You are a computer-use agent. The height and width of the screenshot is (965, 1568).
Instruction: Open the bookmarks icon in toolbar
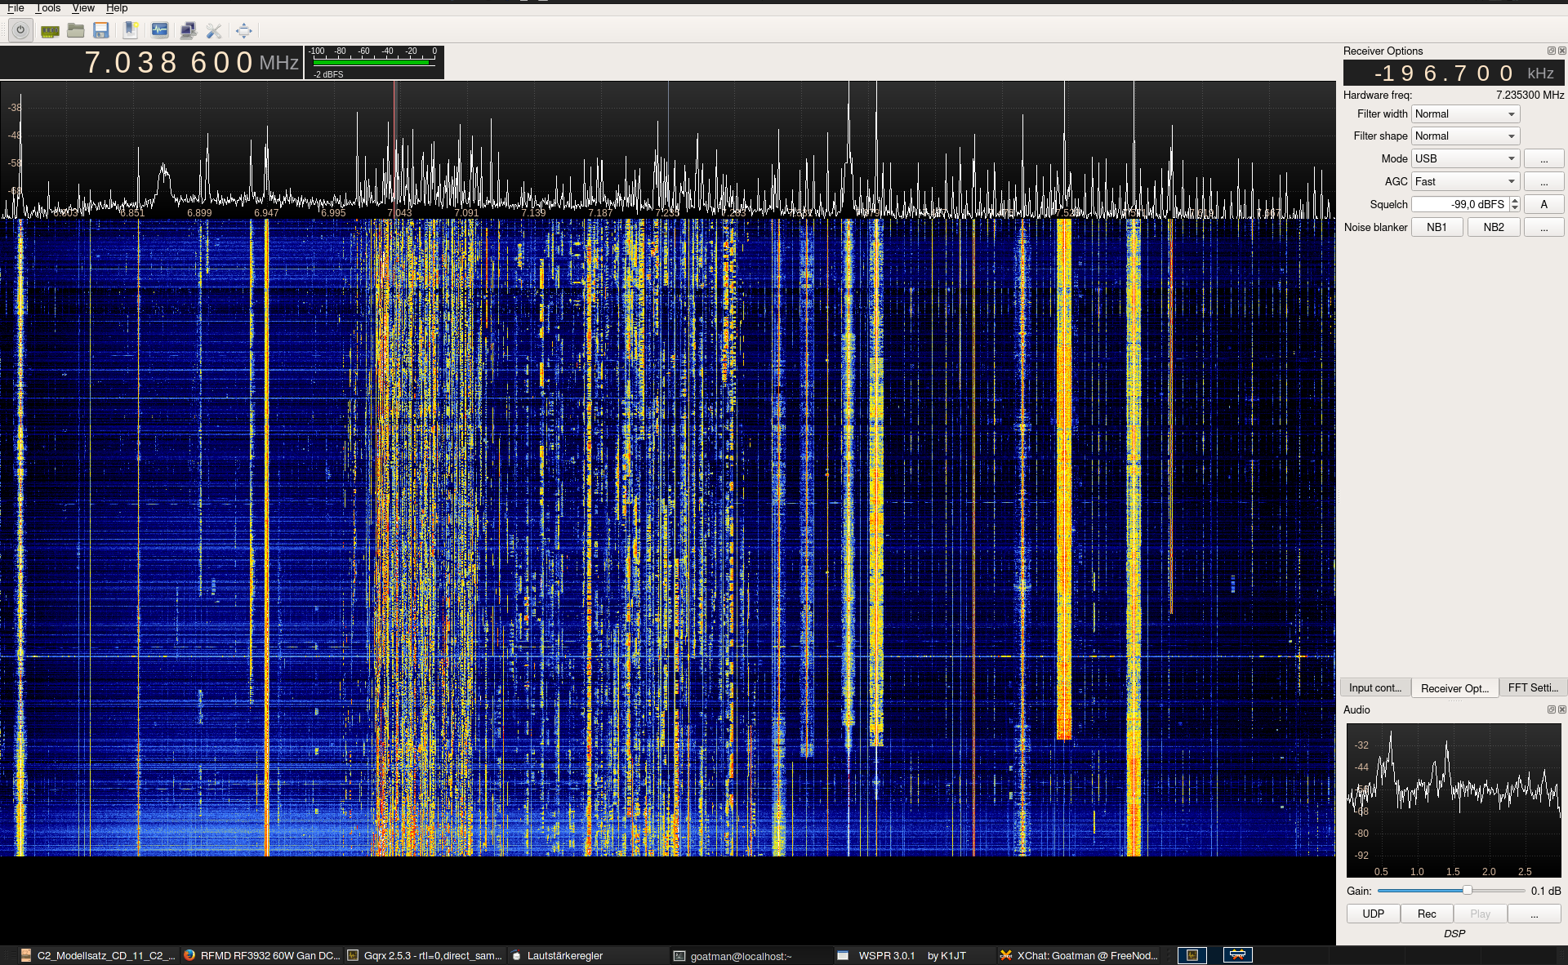130,31
